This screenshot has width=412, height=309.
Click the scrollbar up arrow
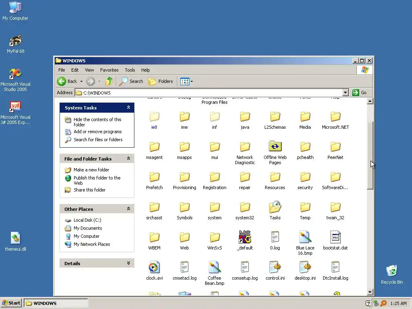[370, 101]
